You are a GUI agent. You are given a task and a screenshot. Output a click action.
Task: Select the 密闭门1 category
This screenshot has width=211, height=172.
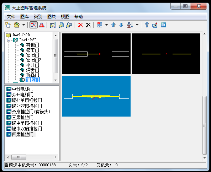point(33,55)
